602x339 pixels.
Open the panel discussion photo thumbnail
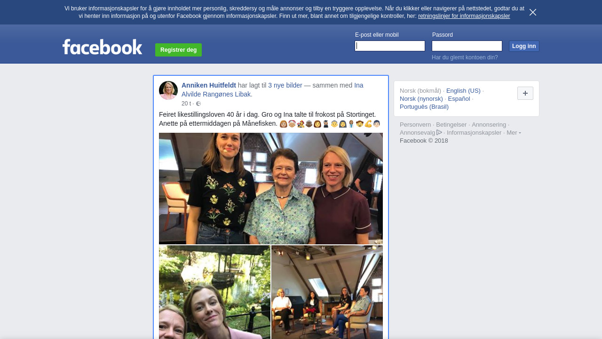[327, 292]
